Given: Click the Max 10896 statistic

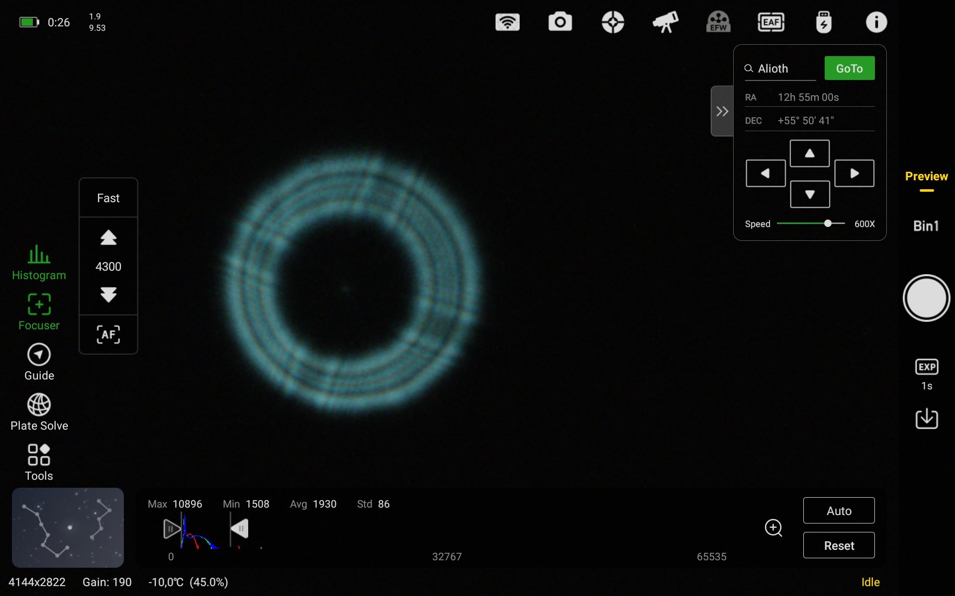Looking at the screenshot, I should tap(175, 504).
